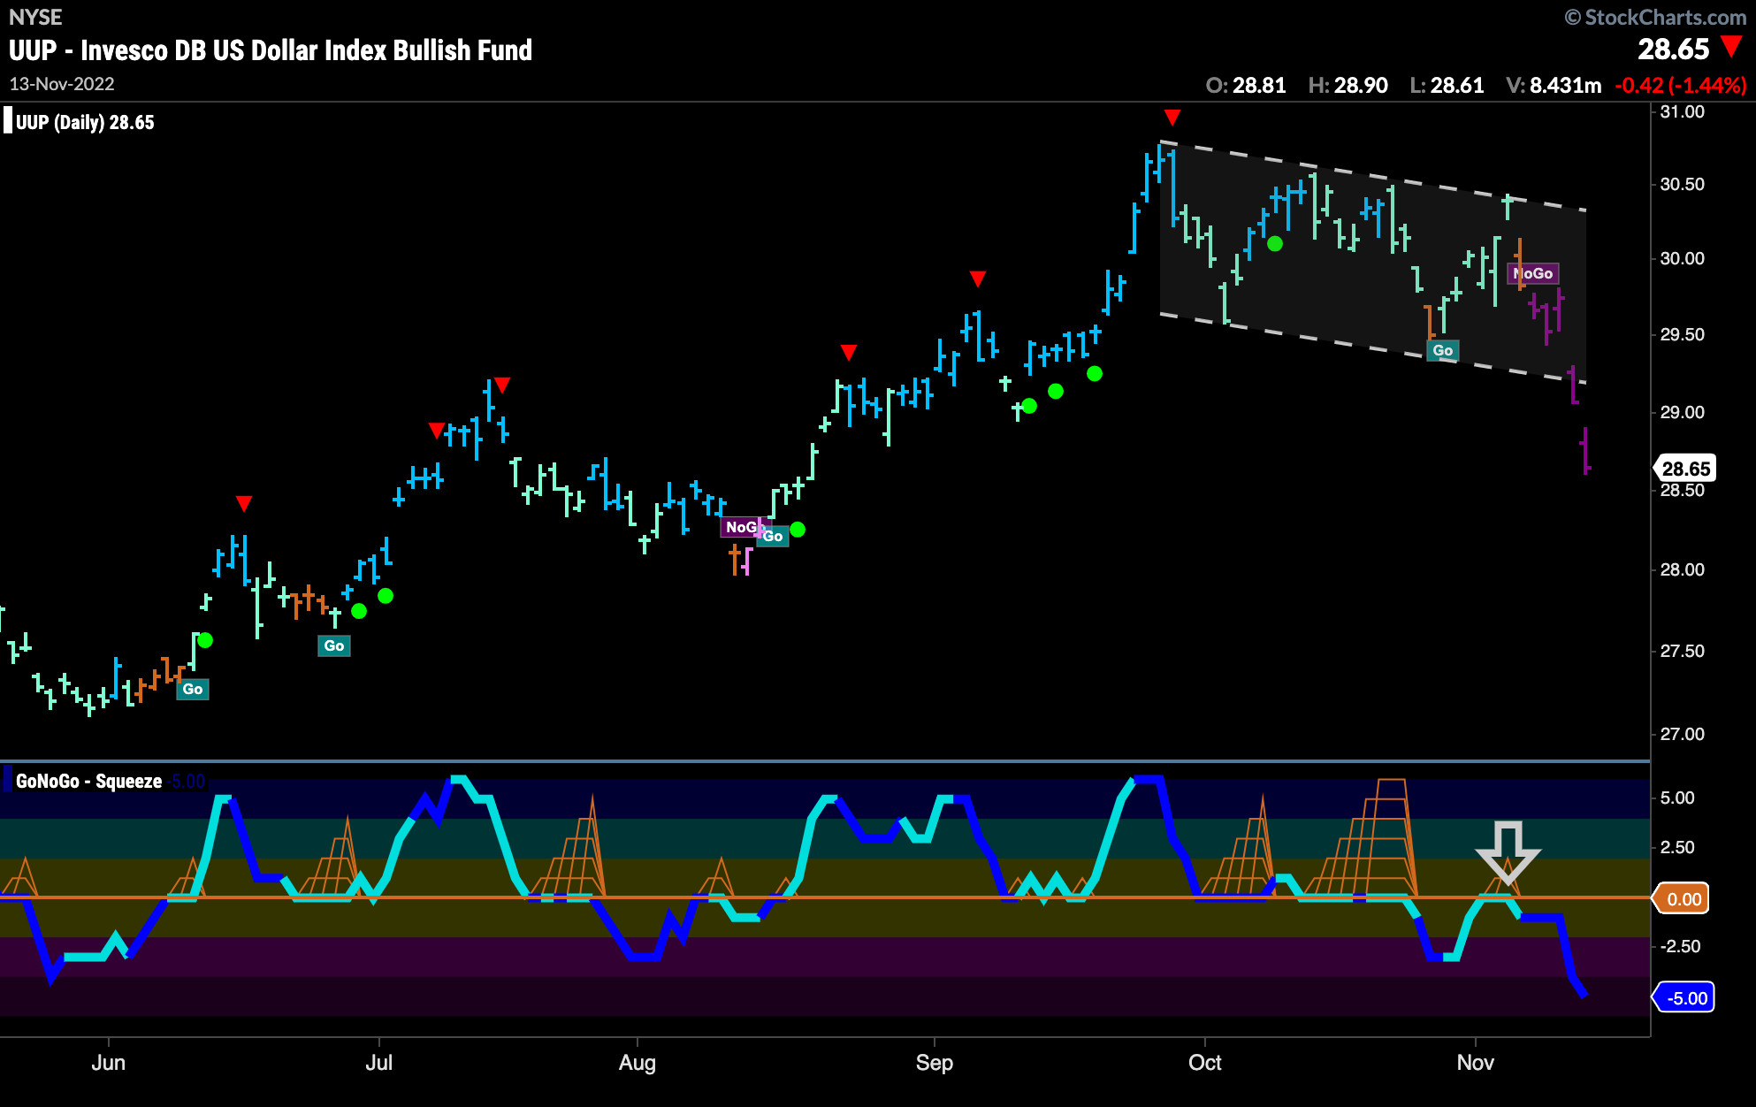Click the 2.50 oscillator axis label
The height and width of the screenshot is (1107, 1756).
pyautogui.click(x=1676, y=847)
